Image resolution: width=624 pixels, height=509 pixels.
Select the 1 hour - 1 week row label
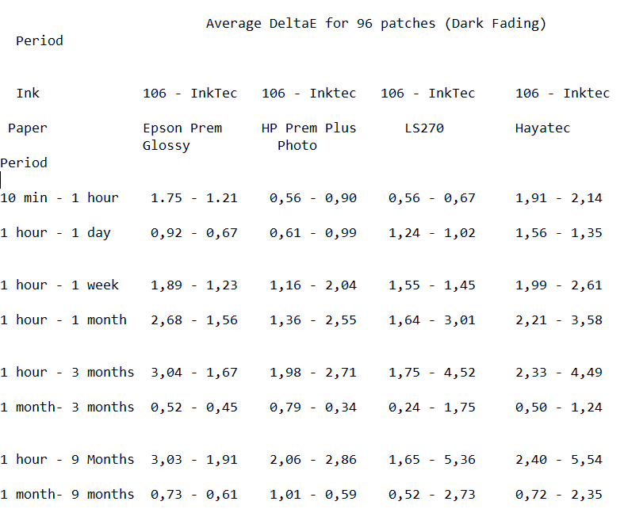click(59, 285)
